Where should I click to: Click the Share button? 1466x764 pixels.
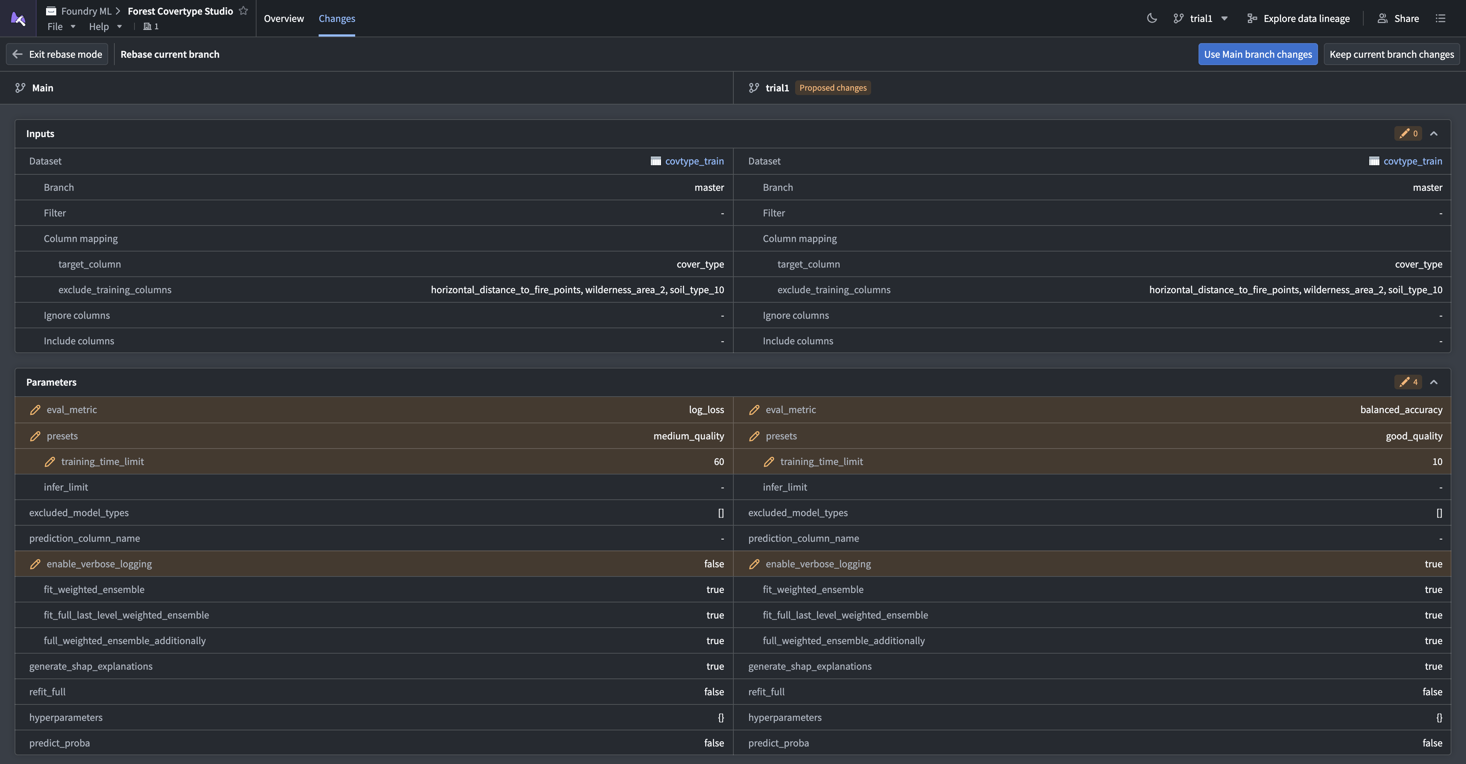(1398, 18)
